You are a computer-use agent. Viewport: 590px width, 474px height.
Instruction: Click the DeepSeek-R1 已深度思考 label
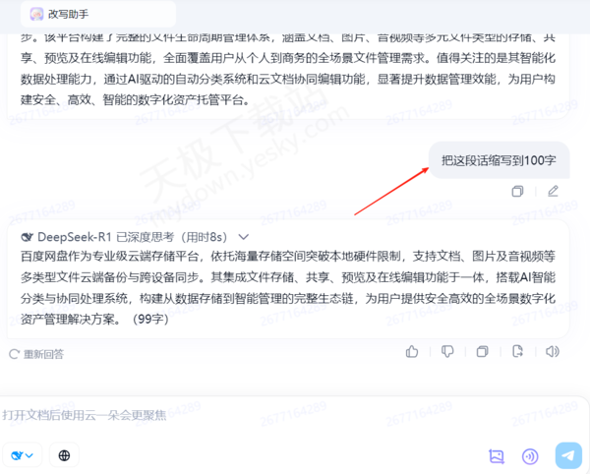pyautogui.click(x=133, y=237)
